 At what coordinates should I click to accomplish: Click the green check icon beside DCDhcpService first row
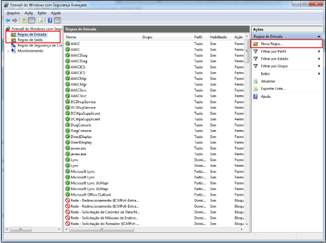click(68, 102)
